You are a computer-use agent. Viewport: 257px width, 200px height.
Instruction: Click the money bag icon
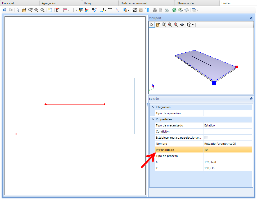pos(167,10)
